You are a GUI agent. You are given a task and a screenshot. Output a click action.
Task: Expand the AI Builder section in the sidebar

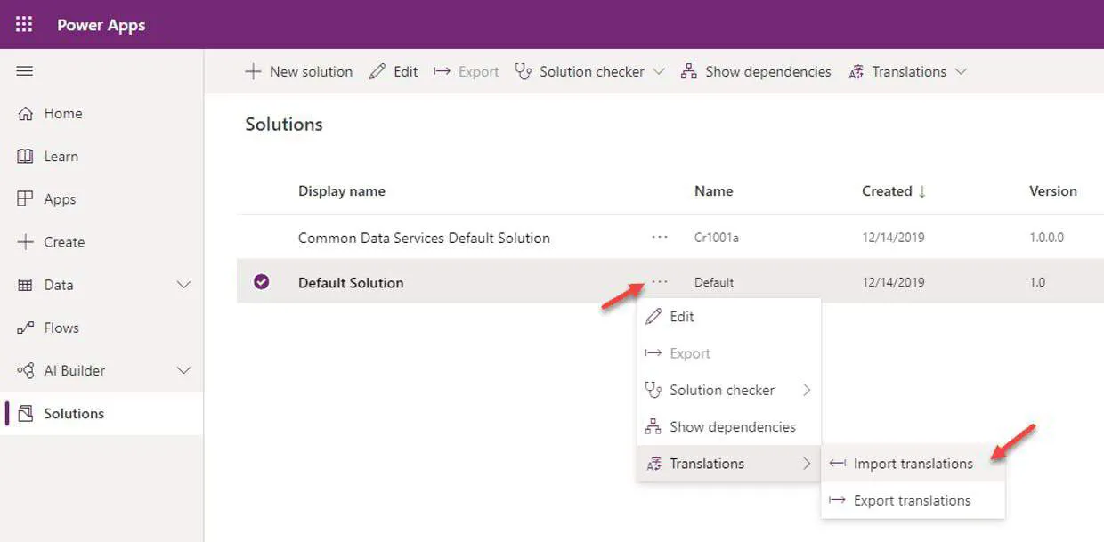coord(184,370)
